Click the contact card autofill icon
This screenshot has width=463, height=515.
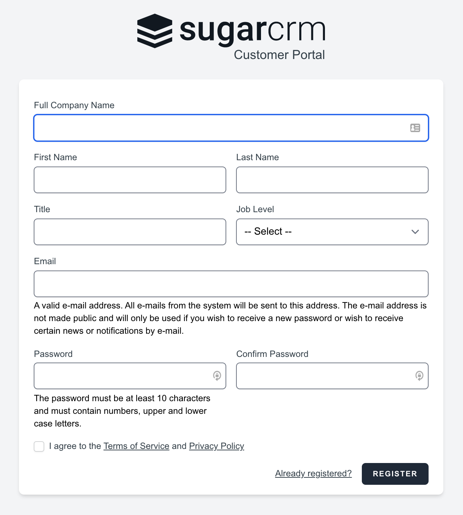tap(415, 128)
